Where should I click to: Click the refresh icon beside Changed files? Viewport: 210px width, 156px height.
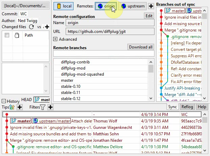point(31,27)
